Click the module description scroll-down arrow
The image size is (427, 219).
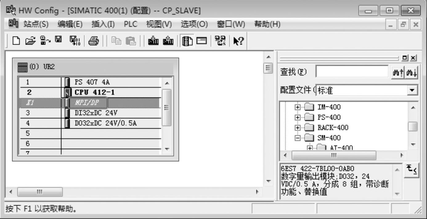point(397,194)
